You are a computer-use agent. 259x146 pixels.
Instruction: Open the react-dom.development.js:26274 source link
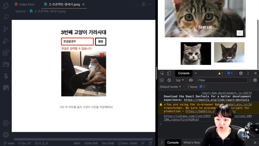pyautogui.click(x=226, y=93)
